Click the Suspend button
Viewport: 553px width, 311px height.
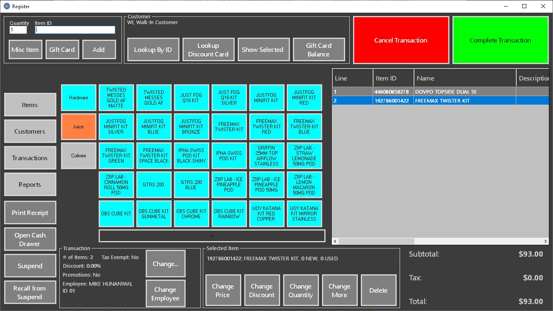click(30, 266)
